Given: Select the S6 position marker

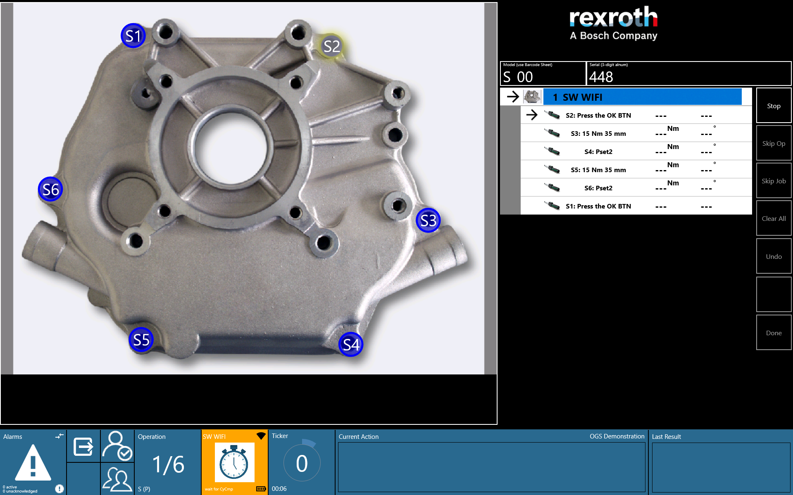Looking at the screenshot, I should pyautogui.click(x=50, y=189).
